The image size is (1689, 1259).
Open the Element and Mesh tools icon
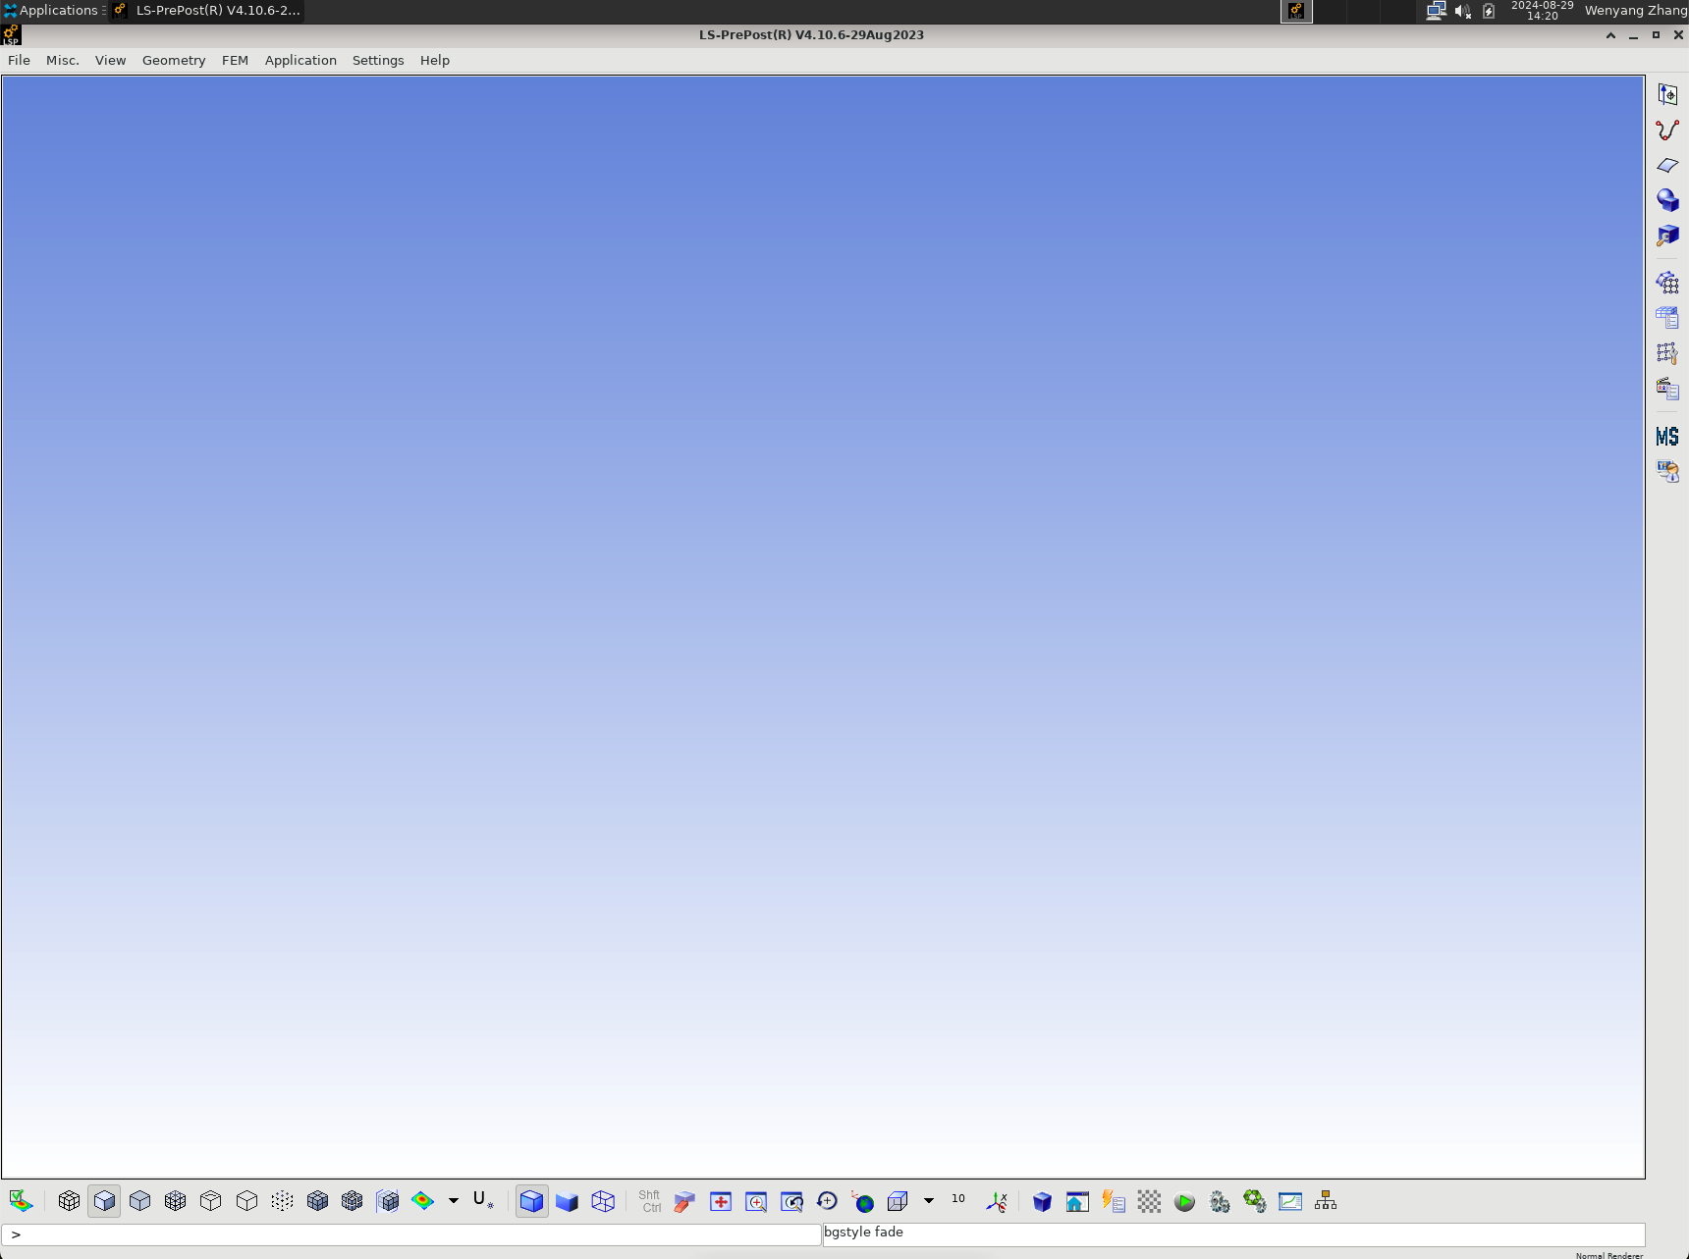point(1666,283)
